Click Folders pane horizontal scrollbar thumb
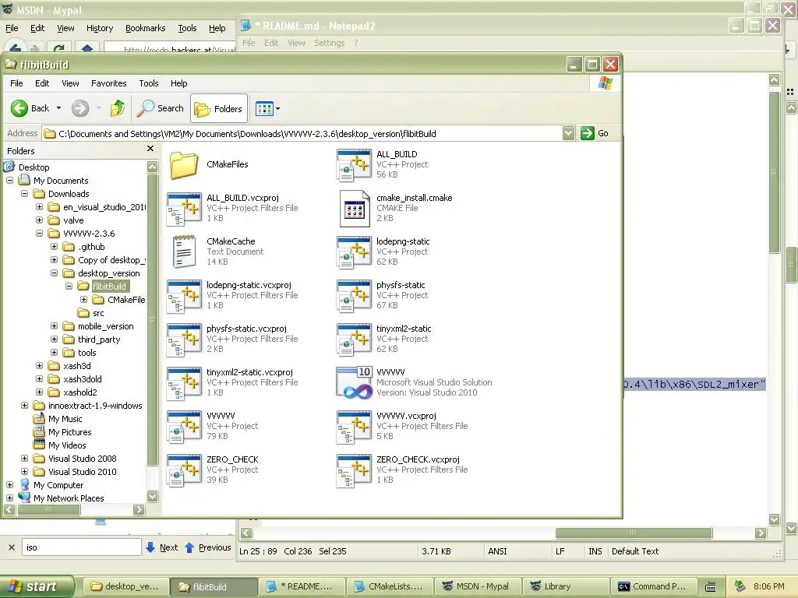This screenshot has width=798, height=598. coord(49,509)
